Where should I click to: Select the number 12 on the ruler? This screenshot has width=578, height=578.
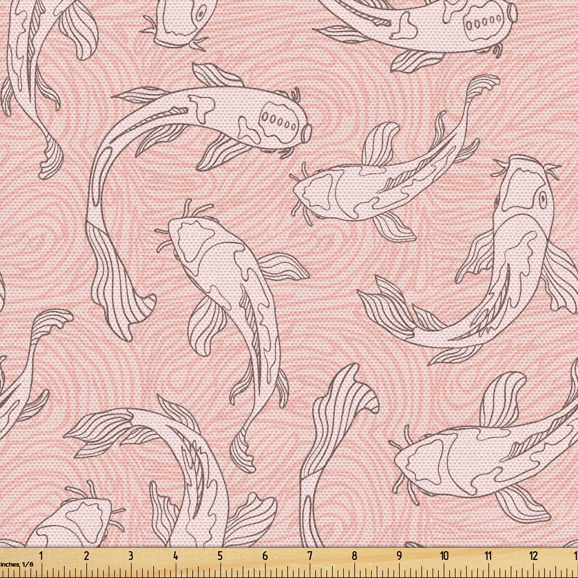tap(534, 556)
